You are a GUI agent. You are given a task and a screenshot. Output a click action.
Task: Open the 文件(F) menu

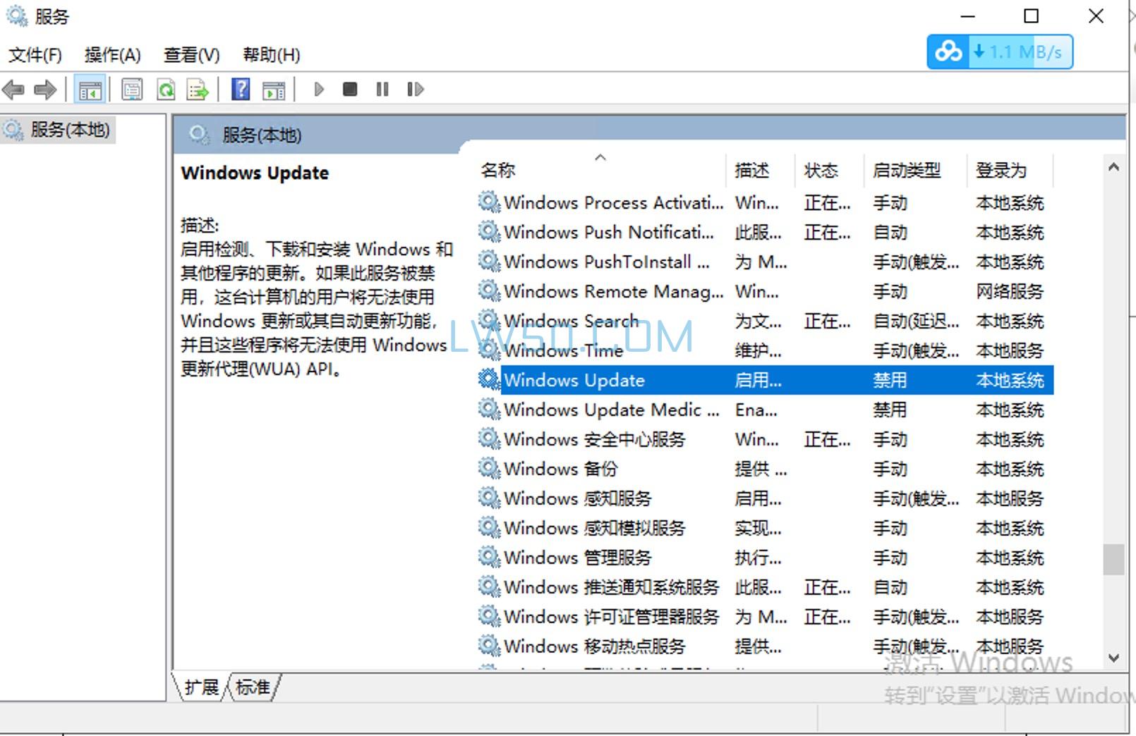pos(35,55)
